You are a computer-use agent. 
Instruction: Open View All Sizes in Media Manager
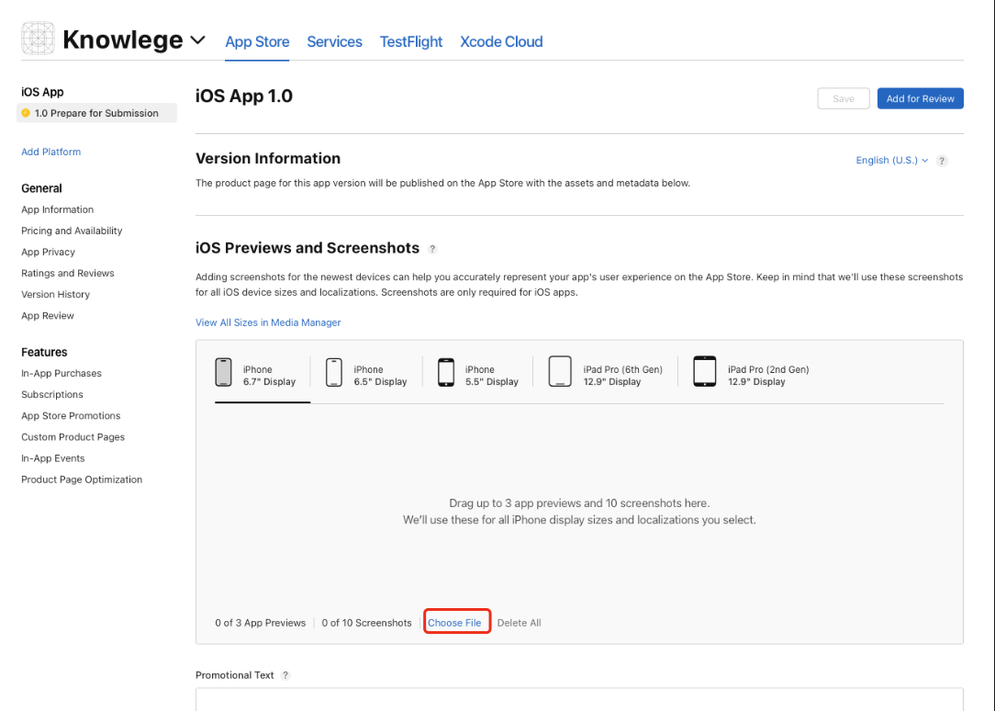(x=268, y=322)
